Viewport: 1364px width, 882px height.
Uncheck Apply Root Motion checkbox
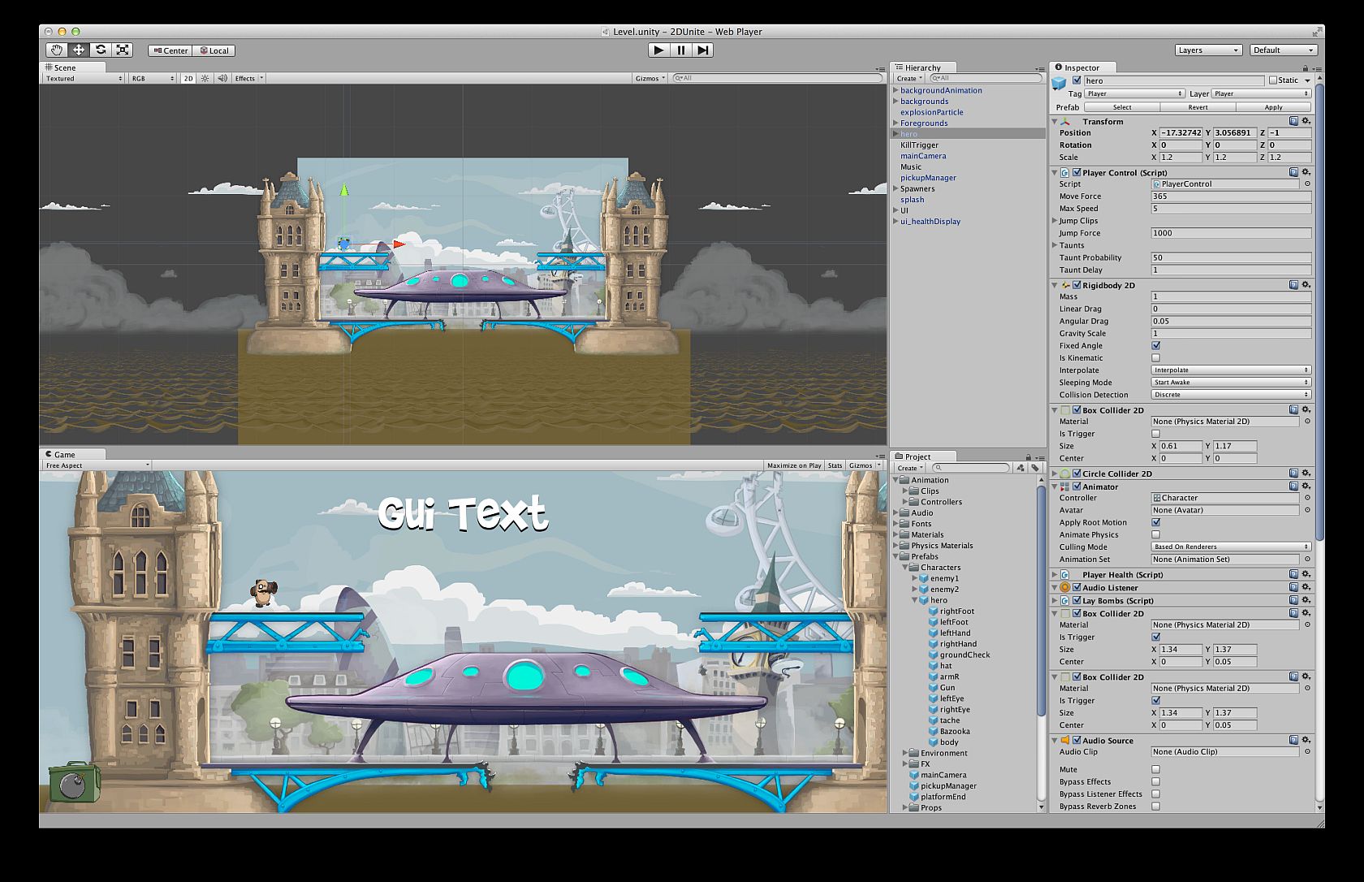[1156, 523]
